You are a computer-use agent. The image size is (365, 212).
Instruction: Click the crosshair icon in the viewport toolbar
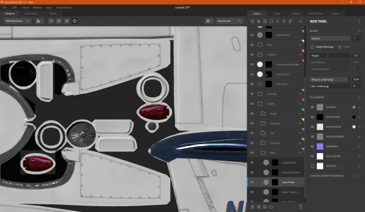click(75, 21)
